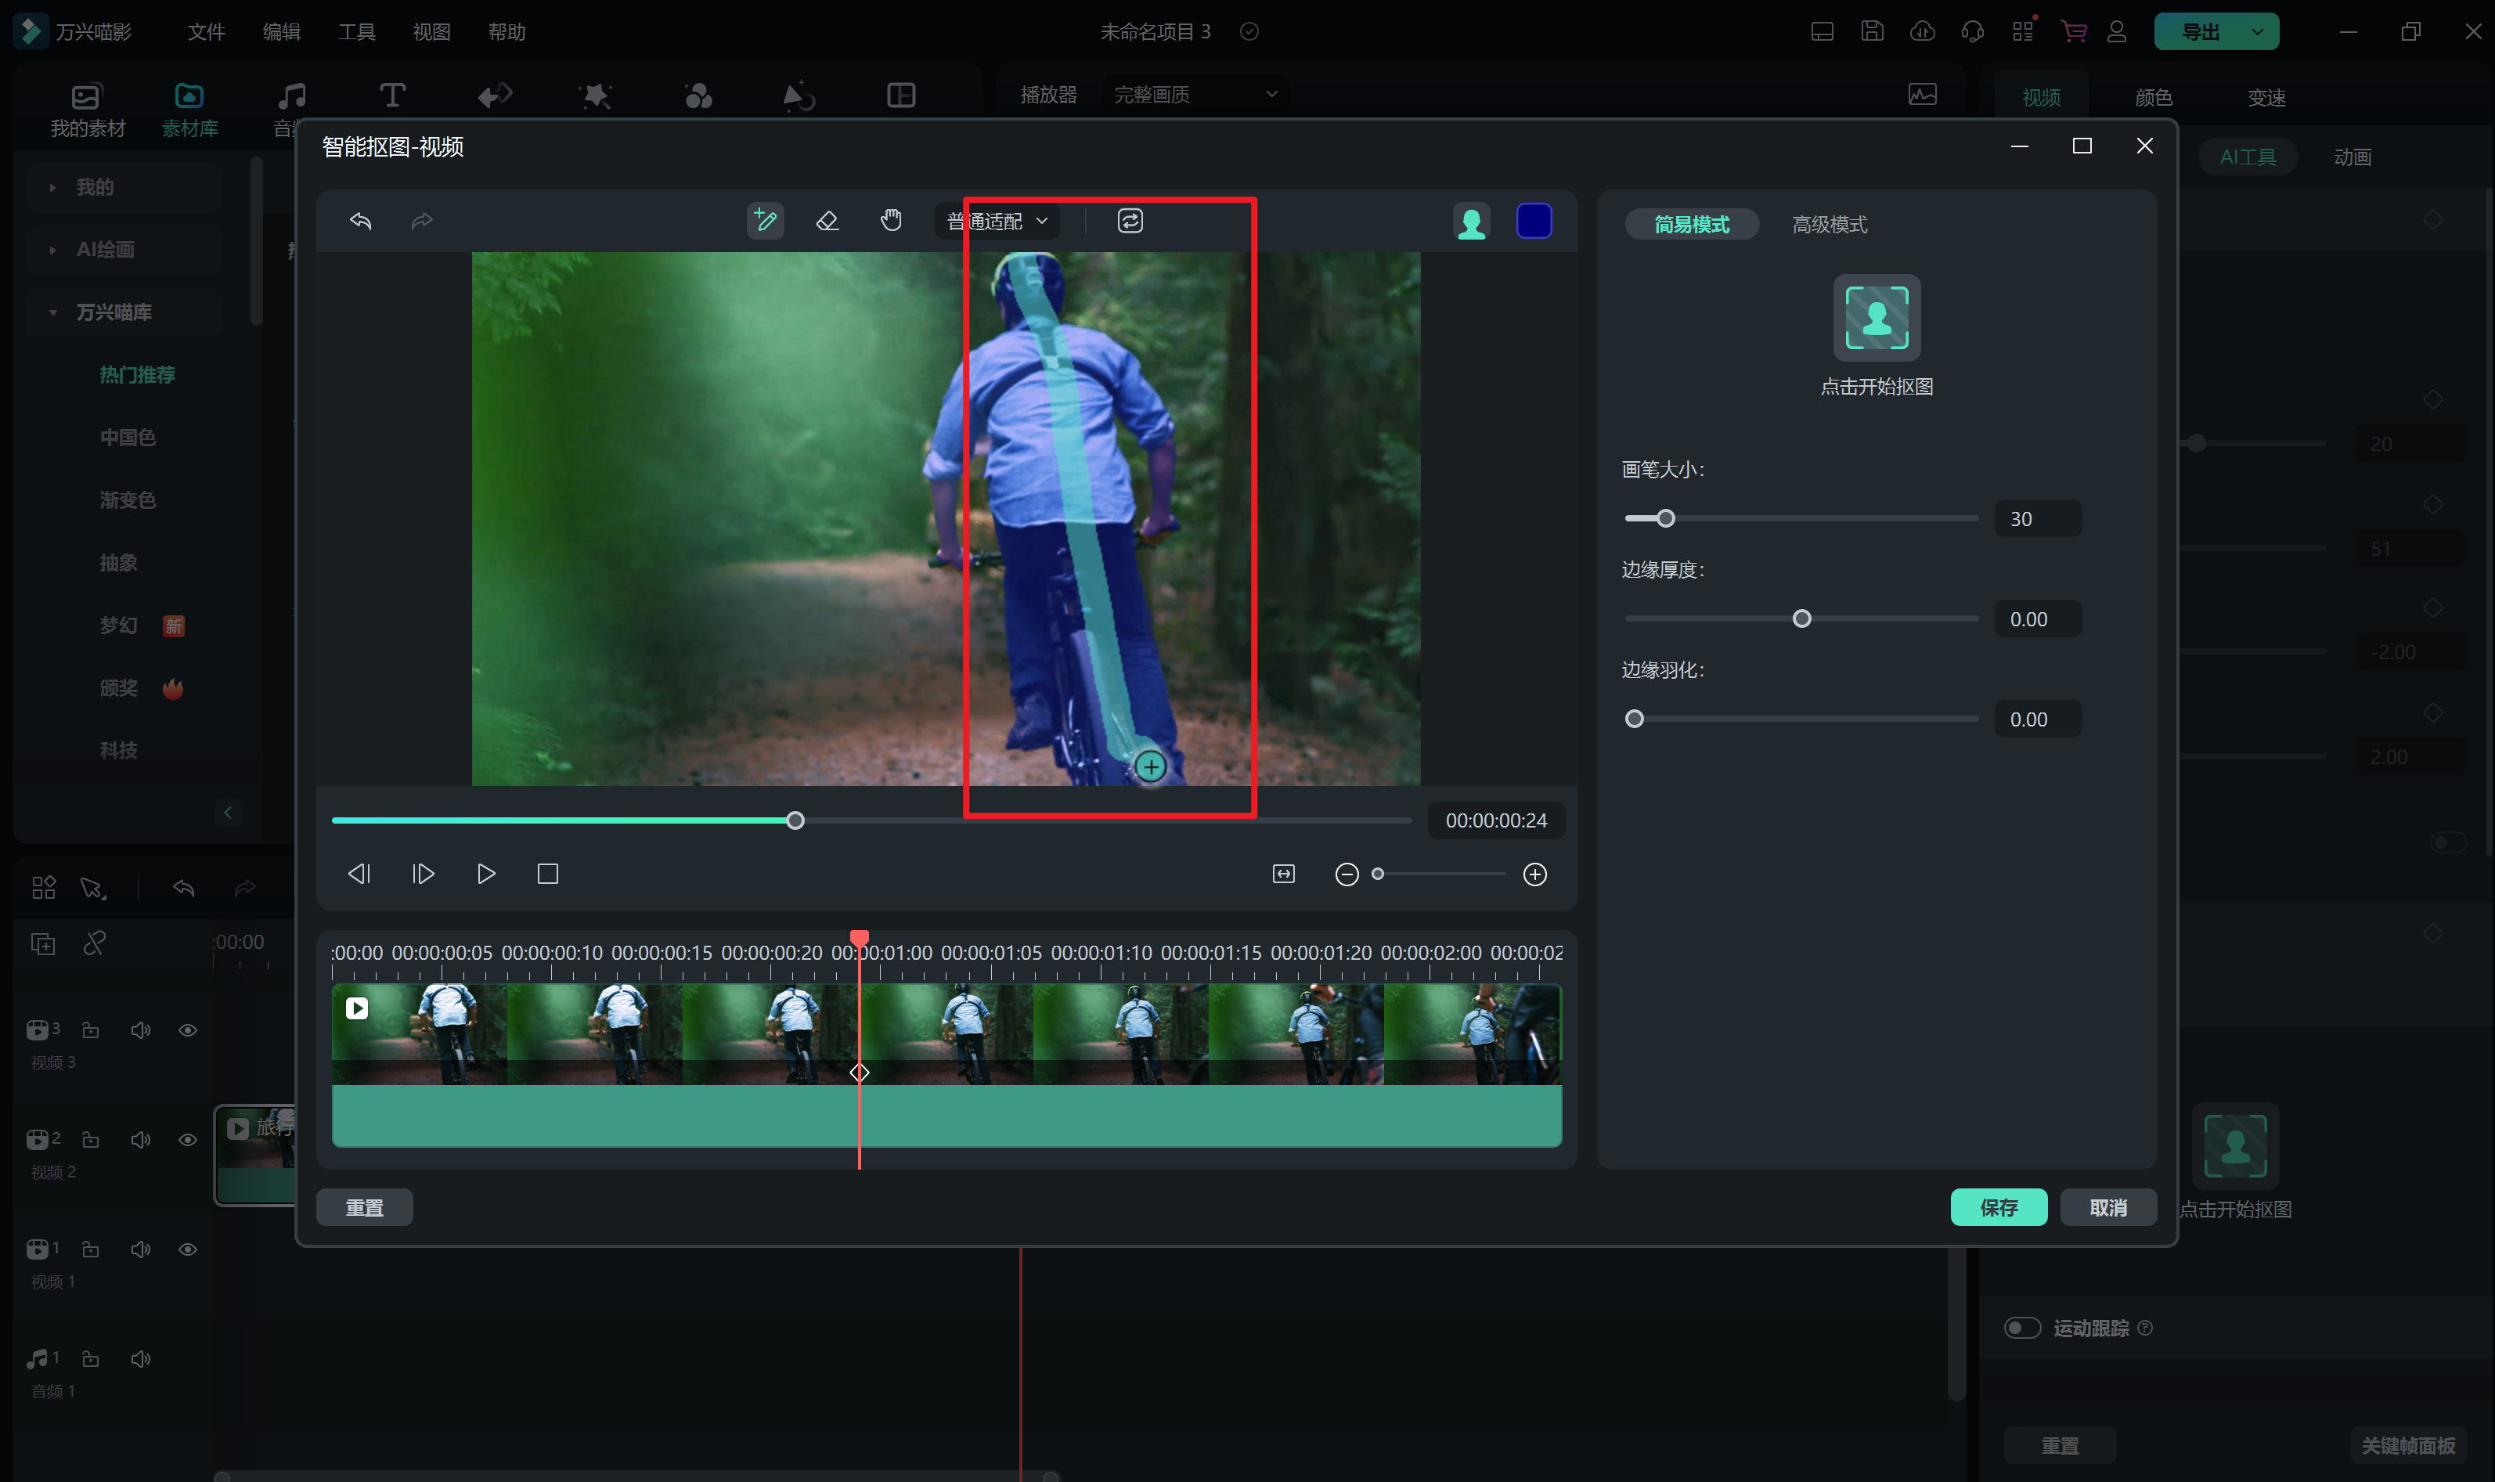Click the 画笔大小 value field 30
The width and height of the screenshot is (2495, 1482).
(2038, 518)
